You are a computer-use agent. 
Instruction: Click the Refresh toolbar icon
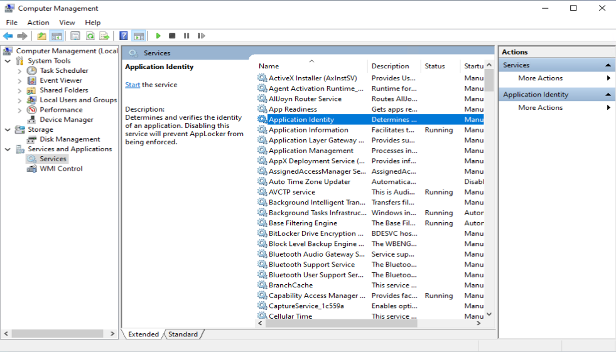pyautogui.click(x=90, y=36)
